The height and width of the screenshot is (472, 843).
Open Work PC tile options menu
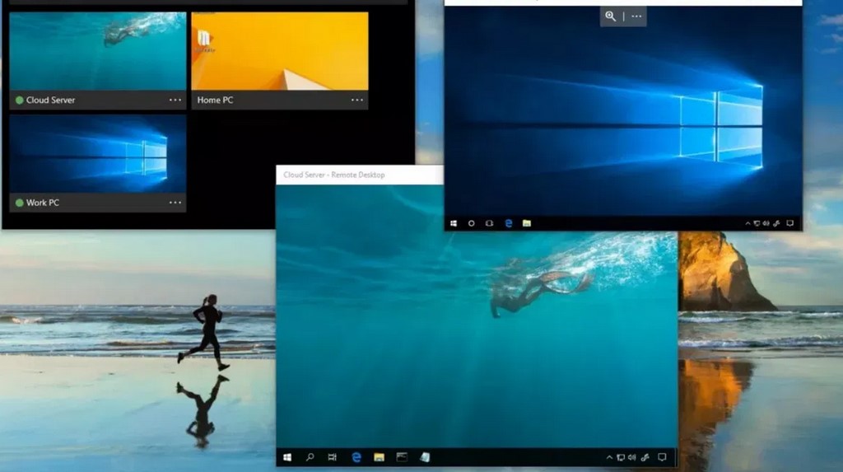point(175,203)
